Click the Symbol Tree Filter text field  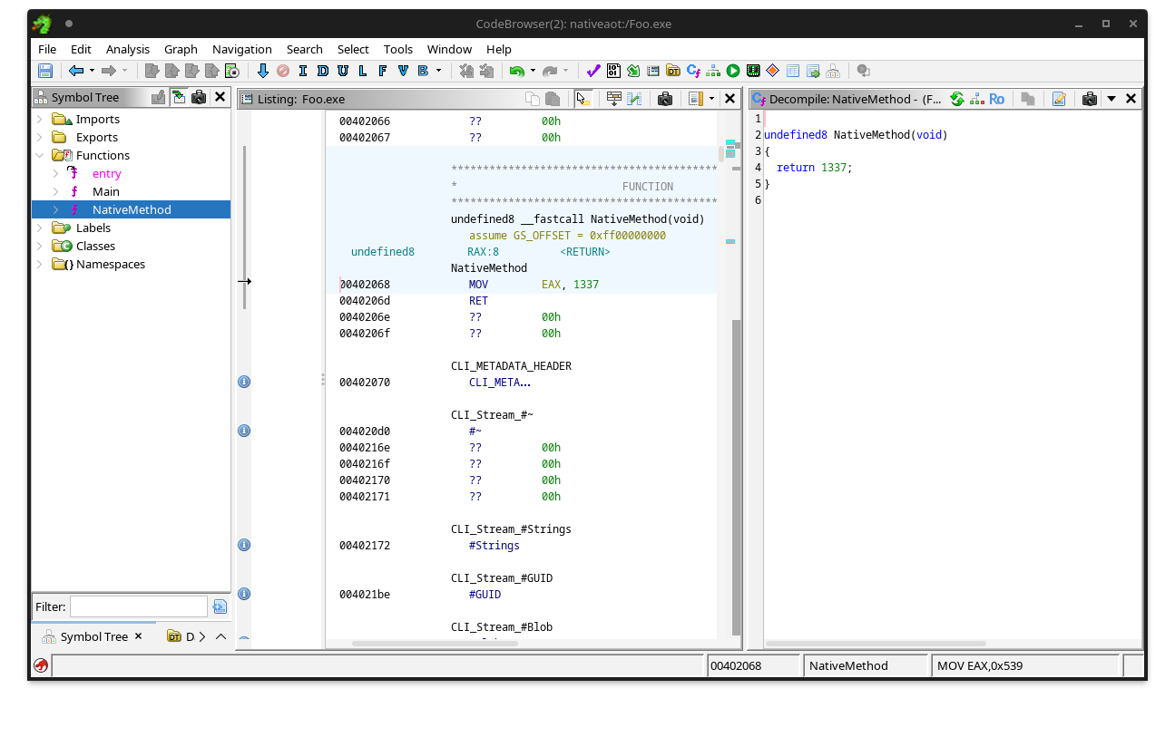pos(138,606)
